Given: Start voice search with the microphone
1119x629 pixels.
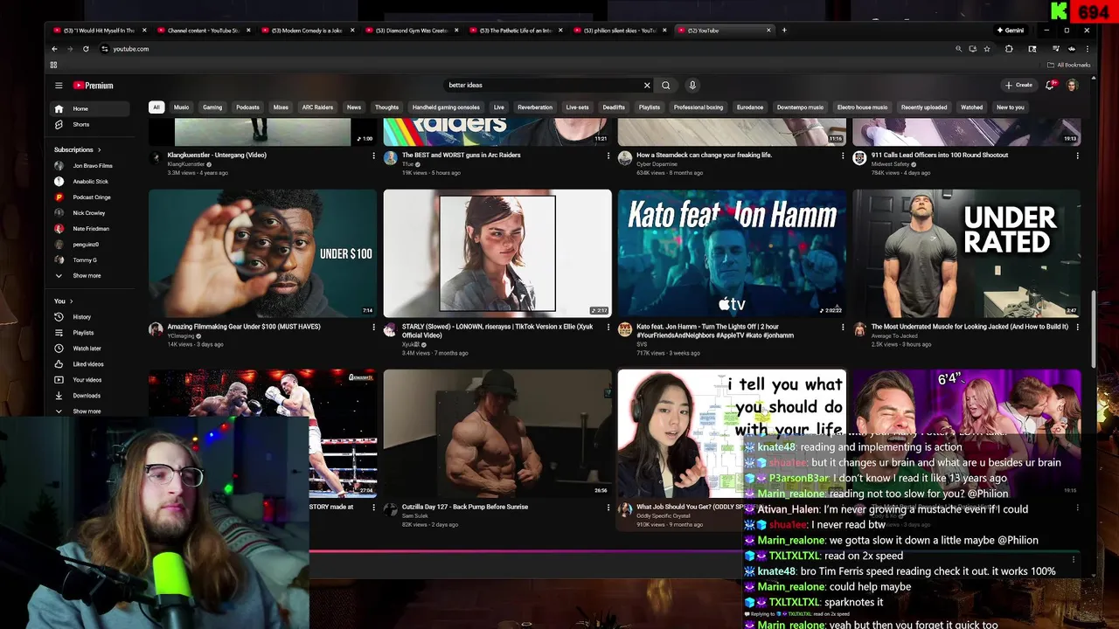Looking at the screenshot, I should (692, 85).
